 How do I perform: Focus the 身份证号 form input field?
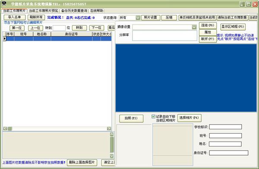tap(229, 153)
